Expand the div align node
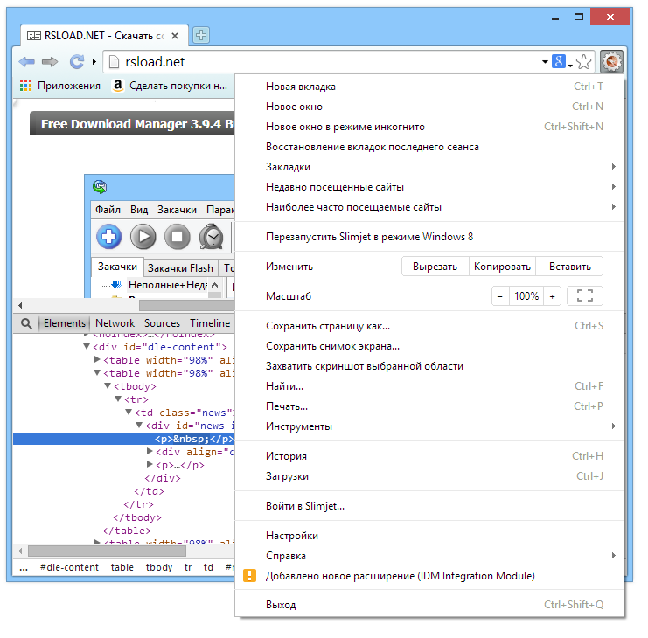Viewport: 648px width, 638px height. tap(150, 451)
